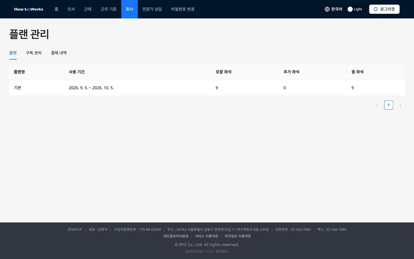Click the footer phone number 02-543-7085
This screenshot has width=414, height=259.
301,229
